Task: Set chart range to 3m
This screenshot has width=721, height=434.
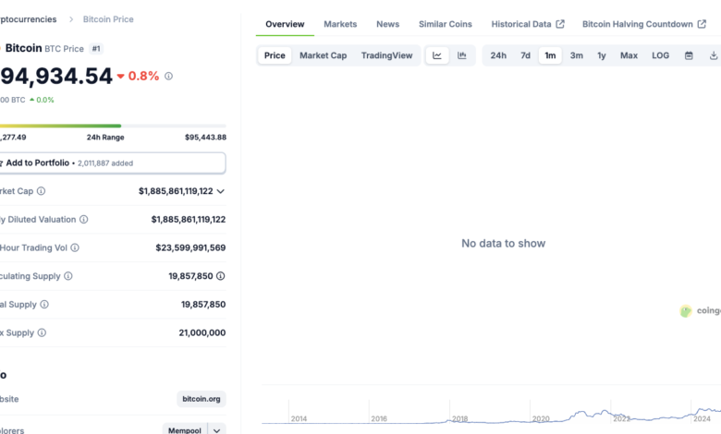Action: point(576,55)
